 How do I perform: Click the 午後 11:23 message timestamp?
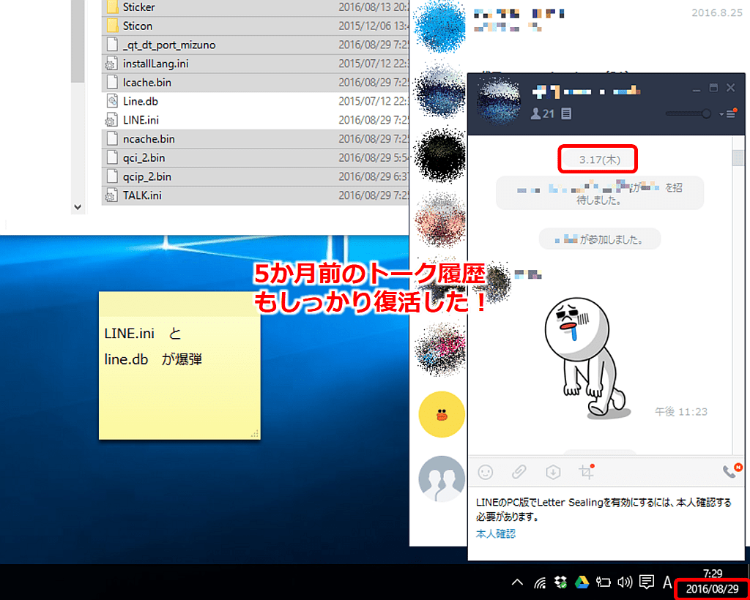(x=680, y=411)
